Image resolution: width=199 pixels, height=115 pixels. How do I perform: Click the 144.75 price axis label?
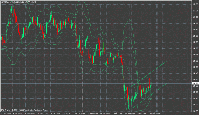(195, 55)
